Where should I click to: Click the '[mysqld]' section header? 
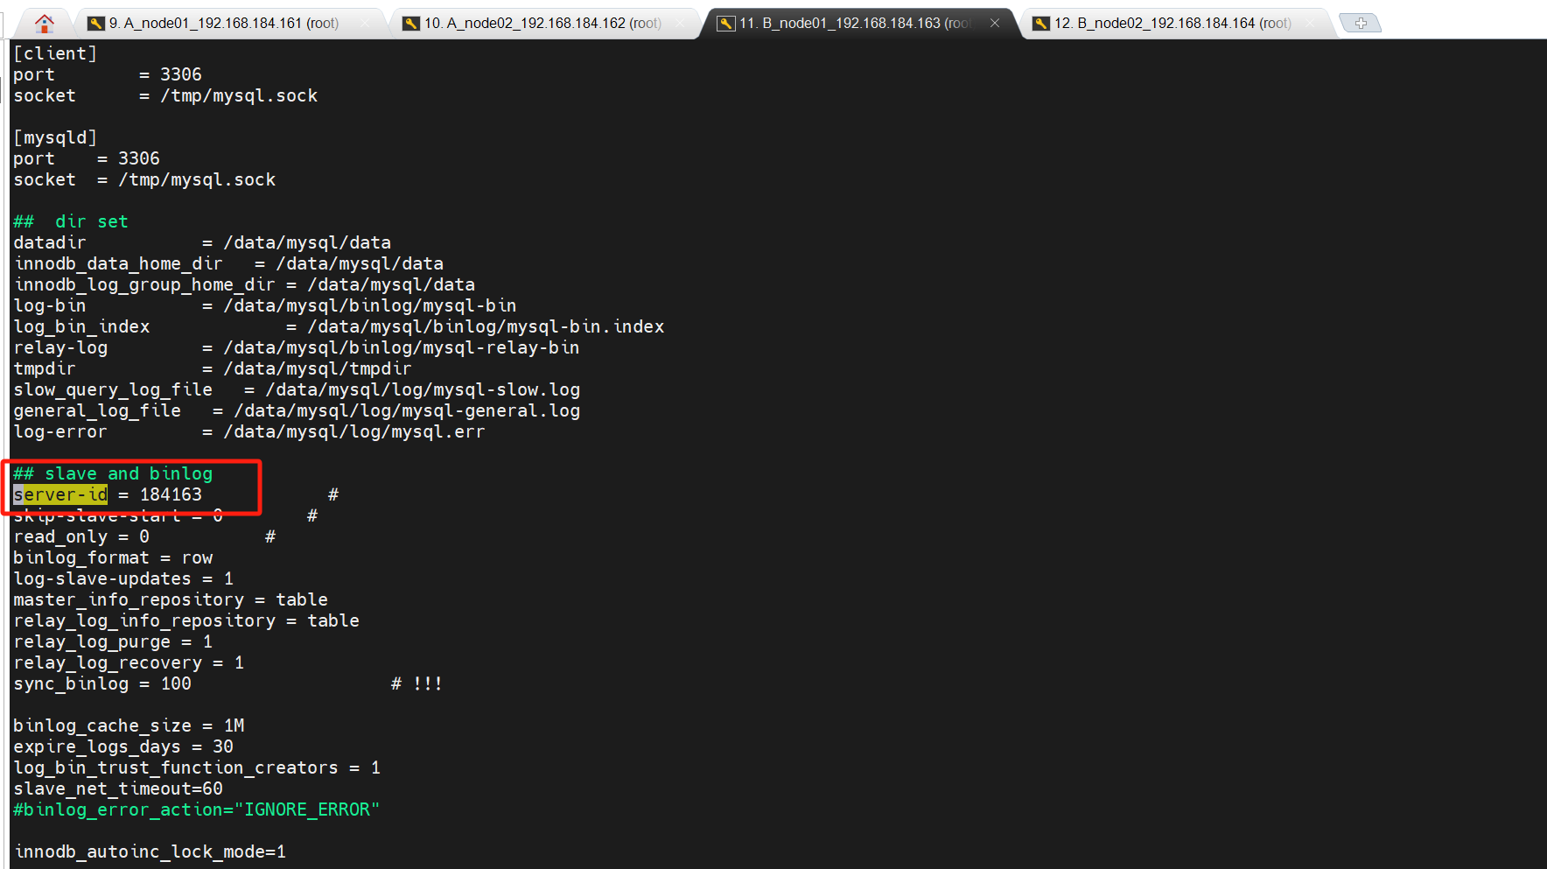tap(55, 137)
